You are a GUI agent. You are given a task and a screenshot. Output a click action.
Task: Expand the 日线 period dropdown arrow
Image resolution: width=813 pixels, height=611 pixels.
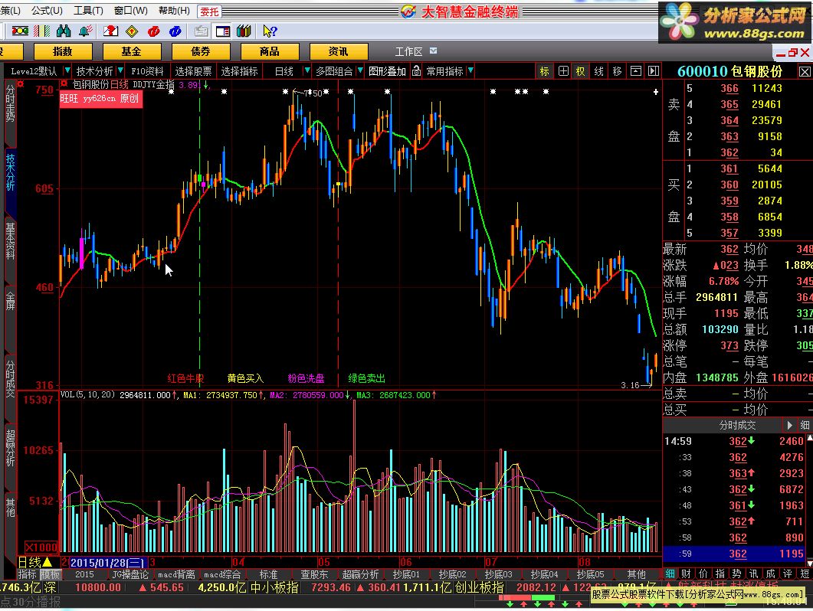(307, 70)
